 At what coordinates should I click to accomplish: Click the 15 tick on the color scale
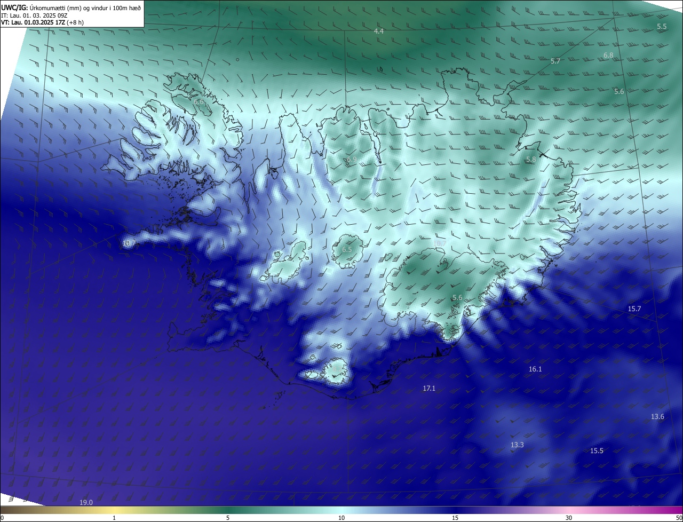[x=455, y=518]
